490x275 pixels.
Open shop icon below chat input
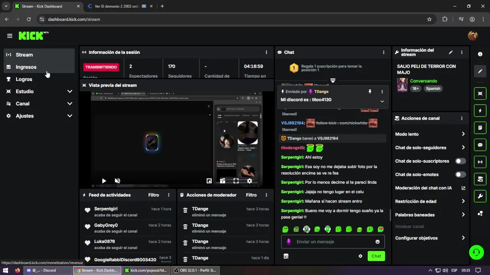click(x=286, y=256)
